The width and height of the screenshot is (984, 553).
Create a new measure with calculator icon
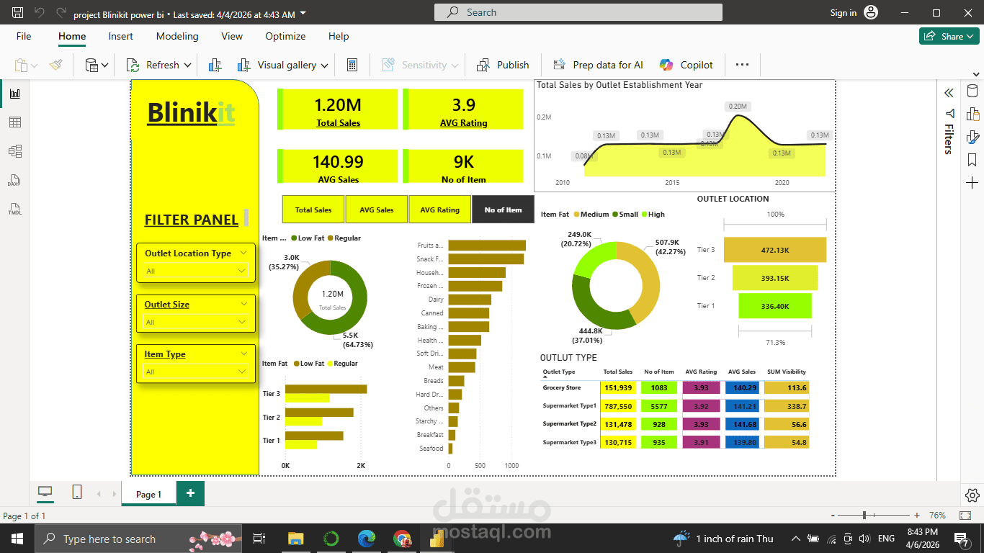pyautogui.click(x=352, y=65)
